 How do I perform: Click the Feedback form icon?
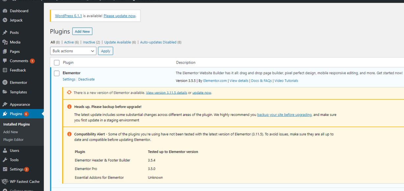click(5, 70)
